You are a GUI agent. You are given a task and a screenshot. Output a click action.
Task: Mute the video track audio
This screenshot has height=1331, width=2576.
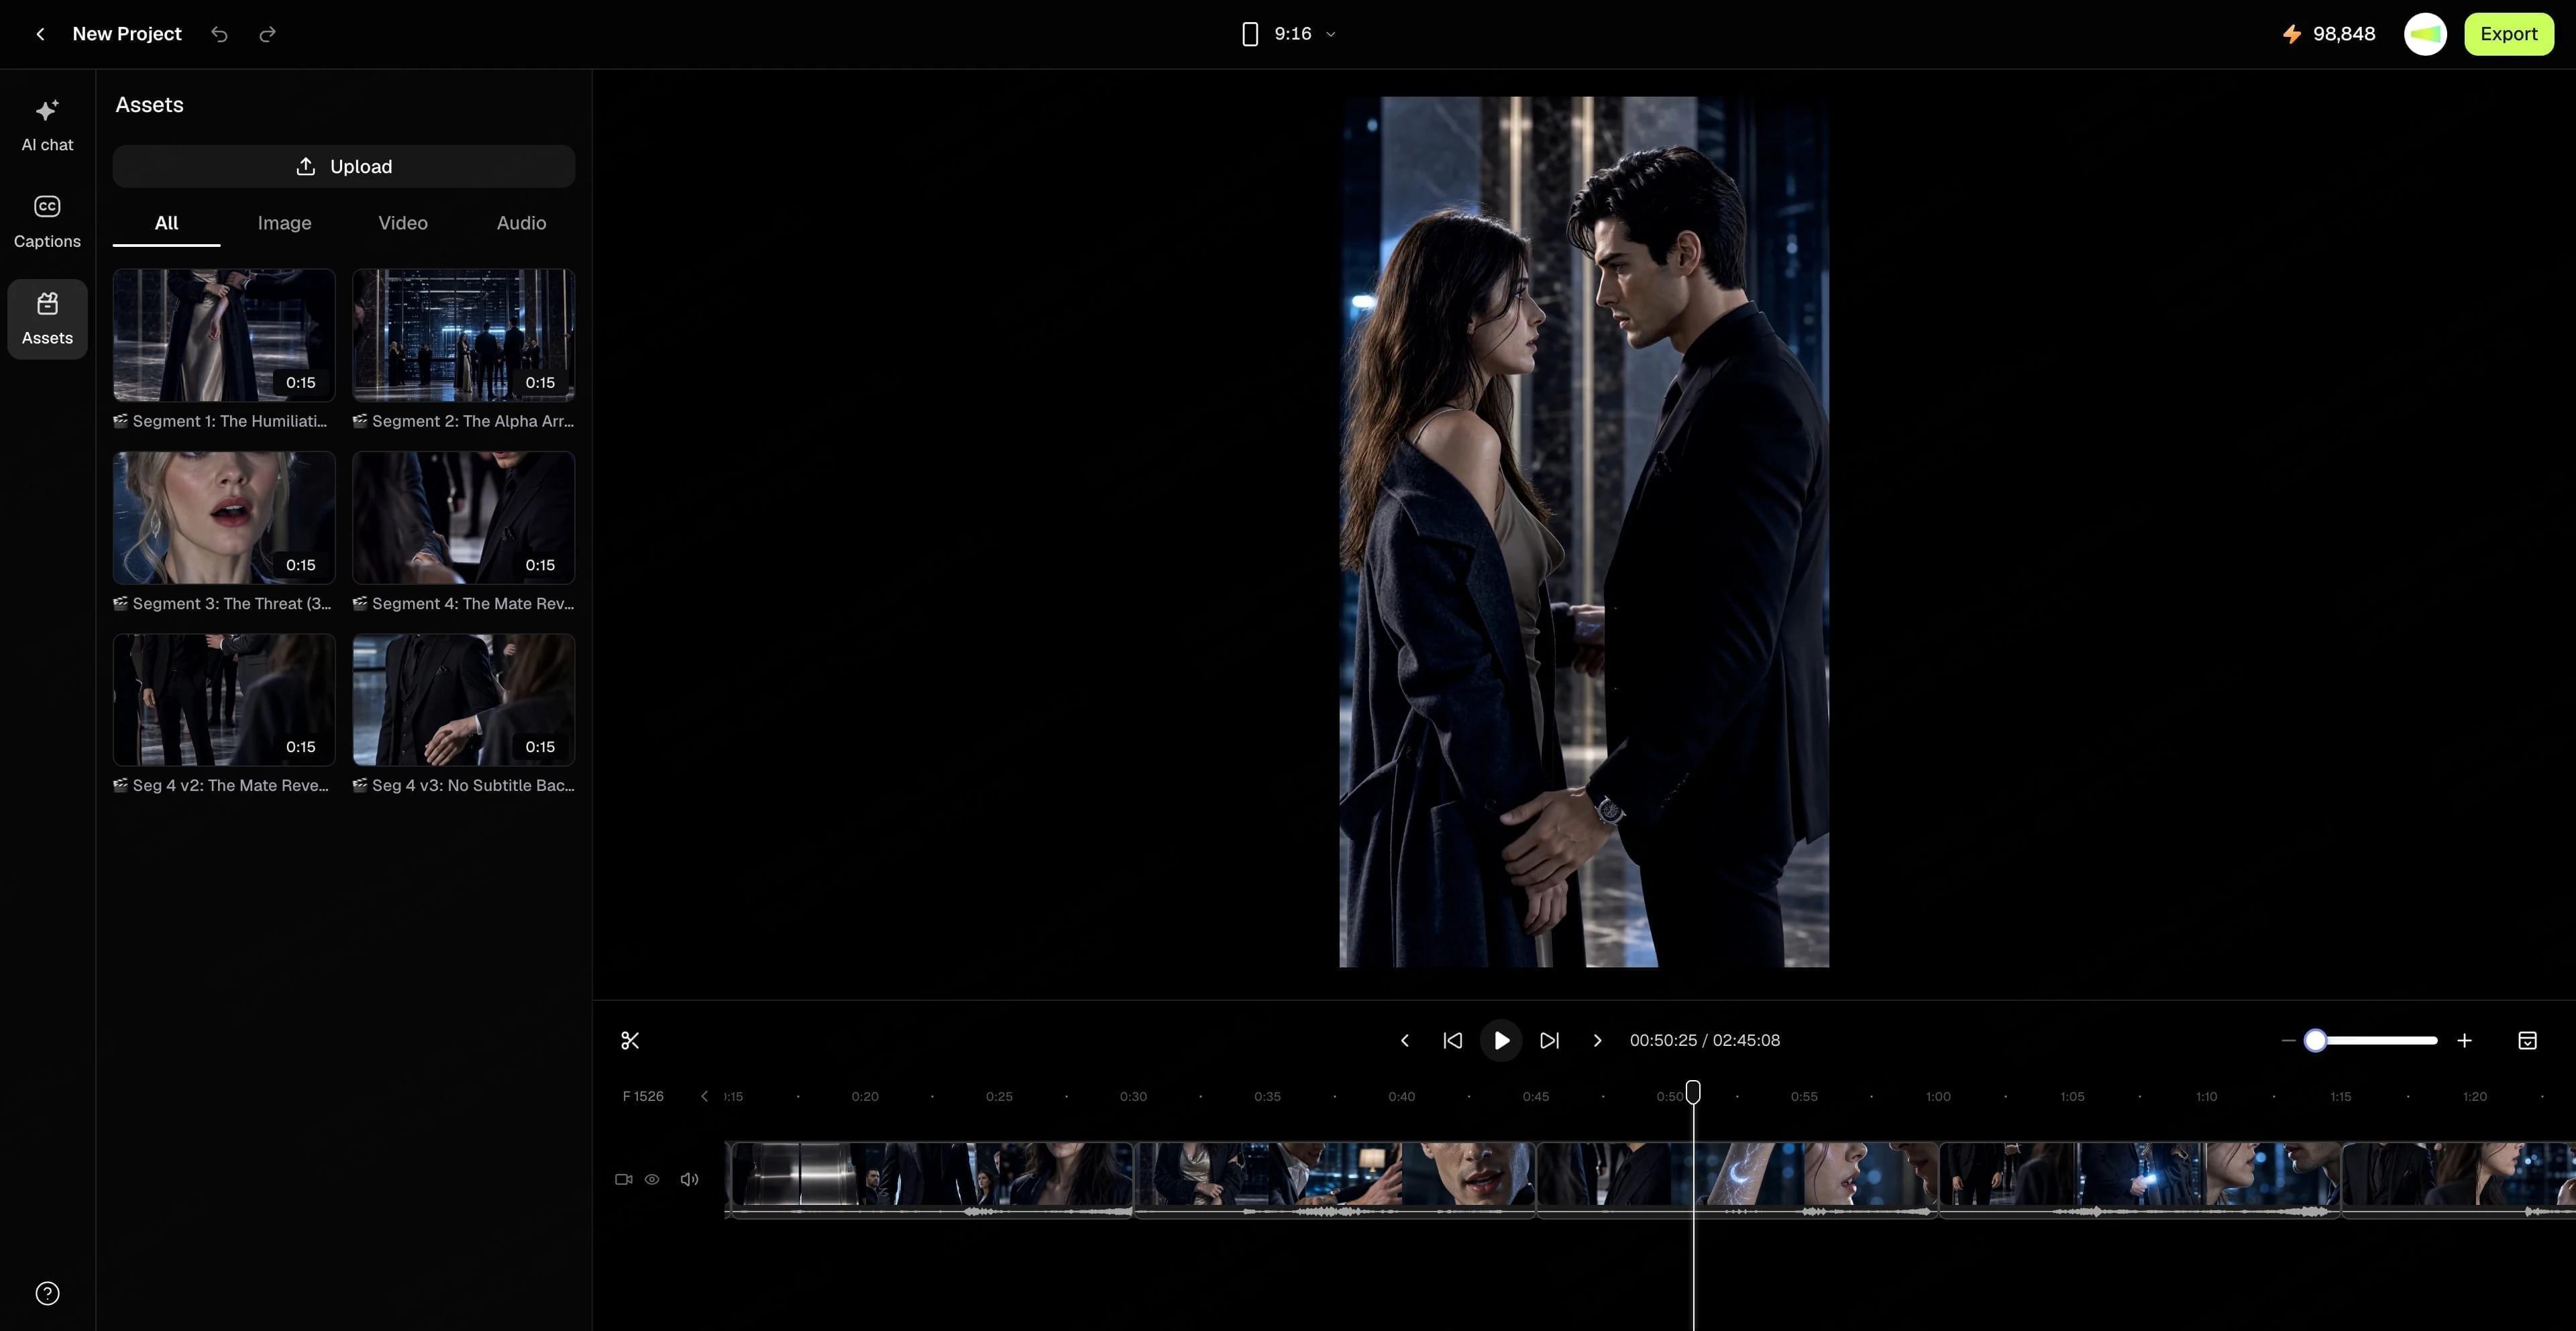pos(689,1179)
